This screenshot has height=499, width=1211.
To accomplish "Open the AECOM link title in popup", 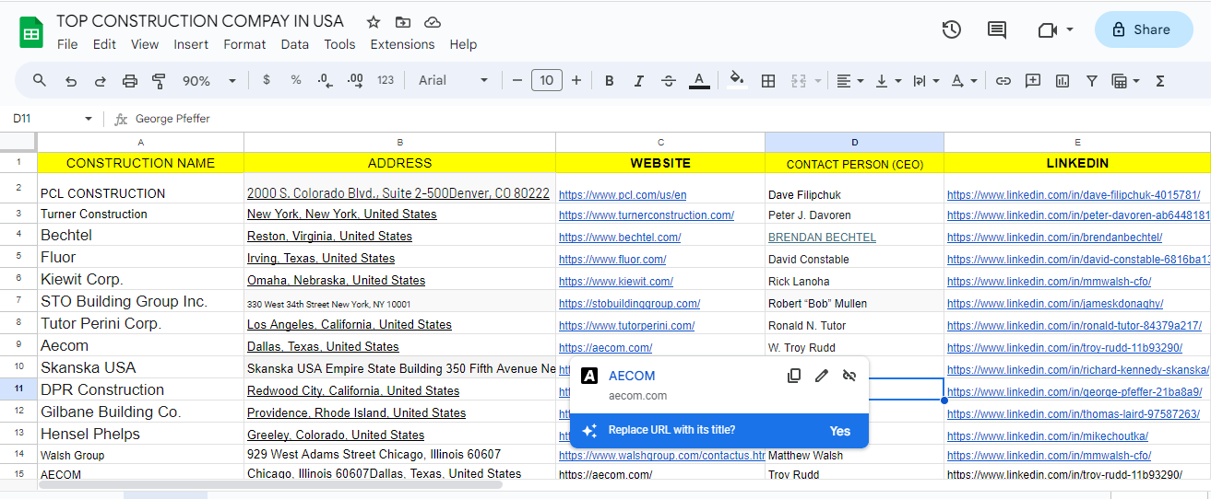I will pyautogui.click(x=632, y=376).
